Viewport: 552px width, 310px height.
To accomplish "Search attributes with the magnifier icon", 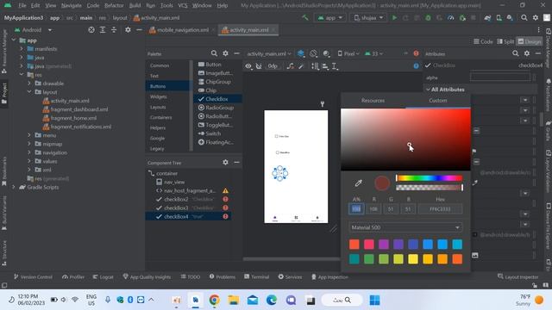I will coord(516,53).
